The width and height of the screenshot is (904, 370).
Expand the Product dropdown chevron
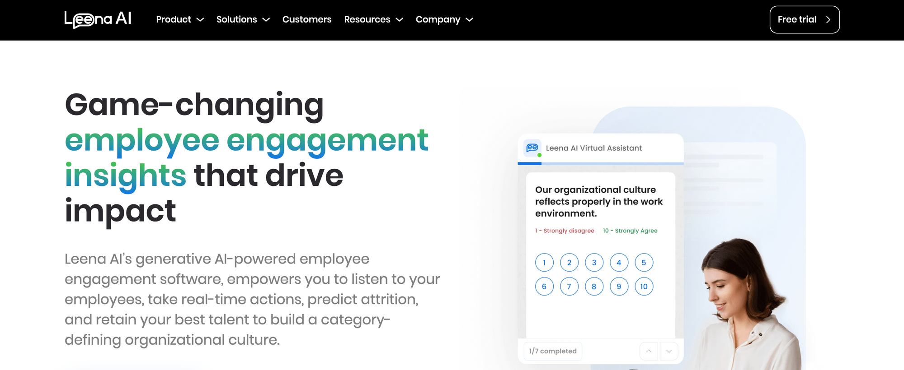click(x=200, y=20)
